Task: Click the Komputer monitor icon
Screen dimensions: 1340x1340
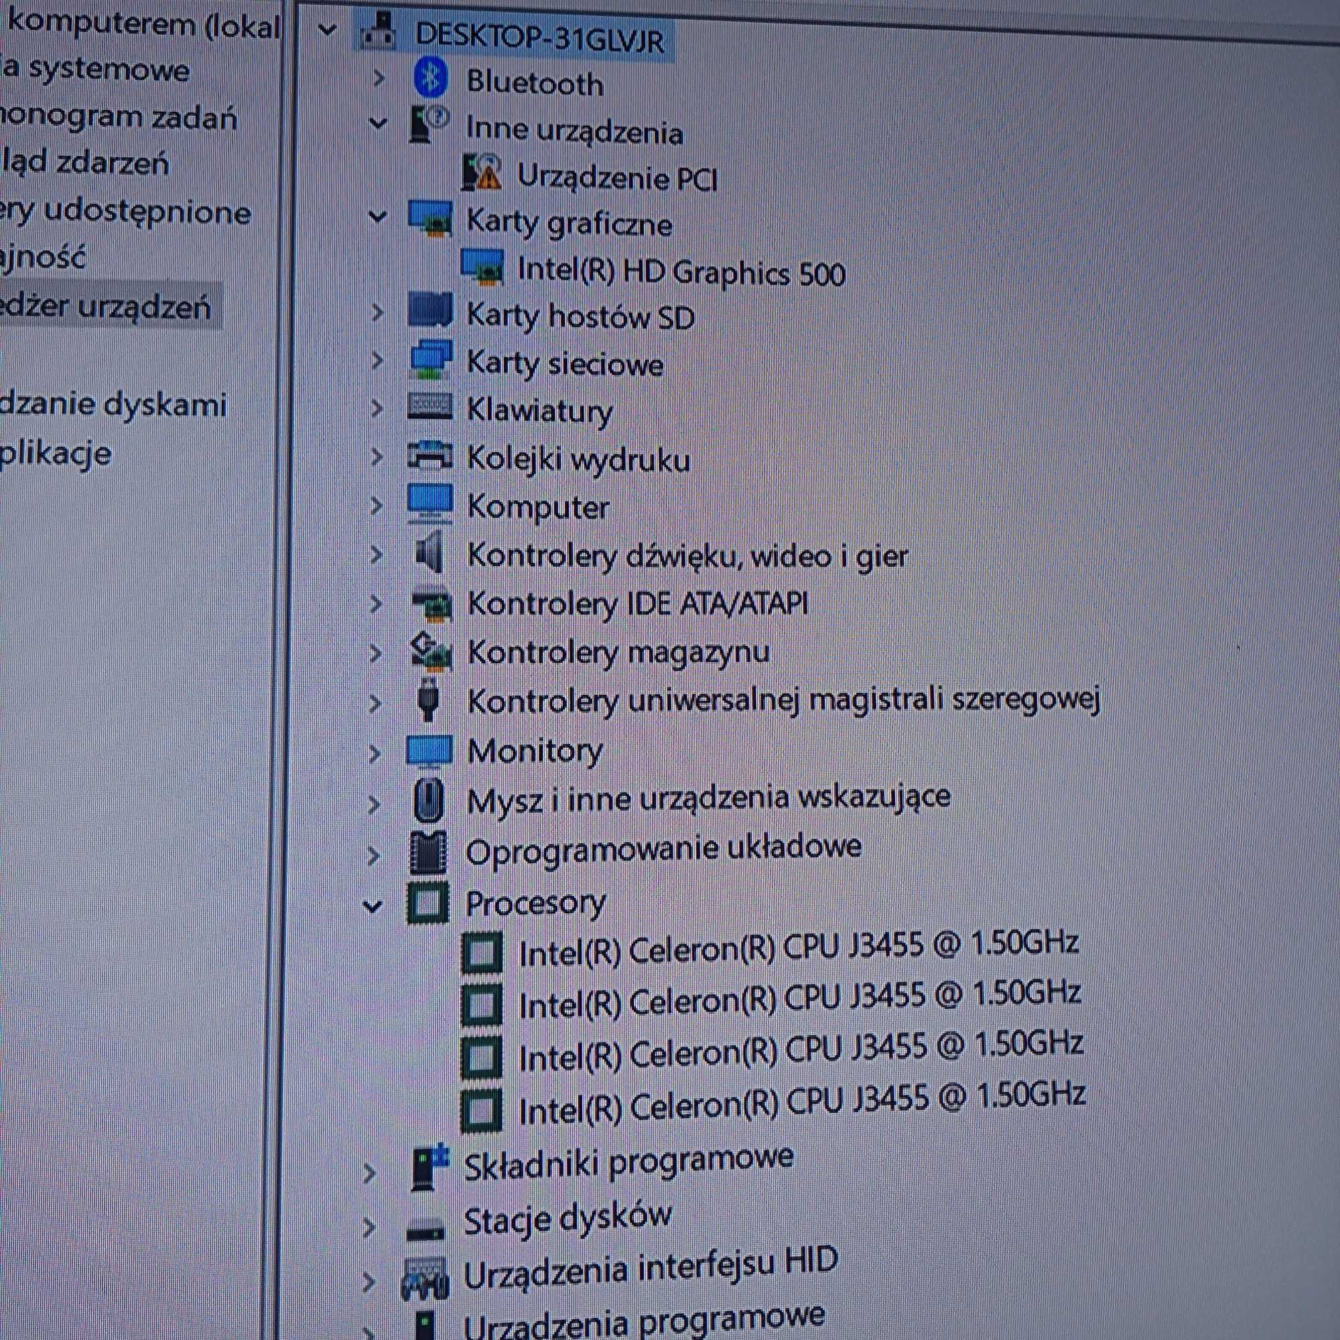Action: click(430, 504)
